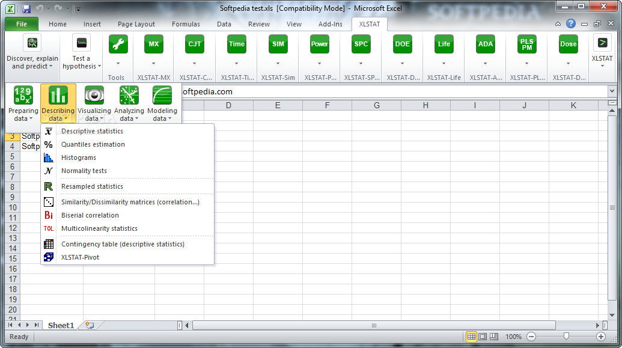
Task: Open Discover, explain and predict menu
Action: point(32,52)
